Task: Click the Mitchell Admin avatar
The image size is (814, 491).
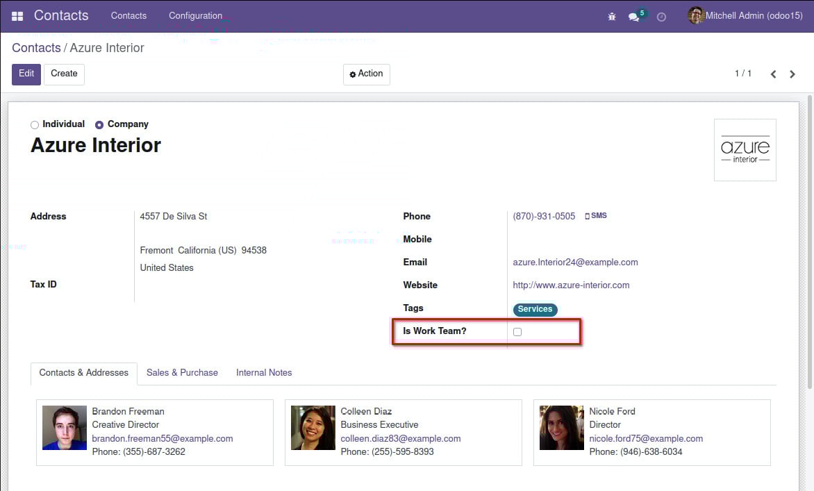Action: pyautogui.click(x=696, y=15)
